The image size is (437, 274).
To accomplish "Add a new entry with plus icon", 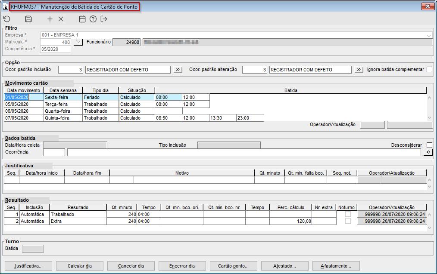I will 50,19.
